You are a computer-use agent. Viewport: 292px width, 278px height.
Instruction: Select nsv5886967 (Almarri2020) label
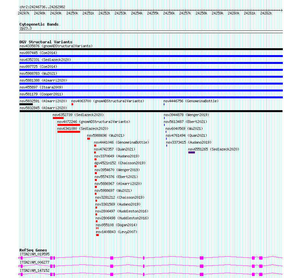click(x=118, y=184)
